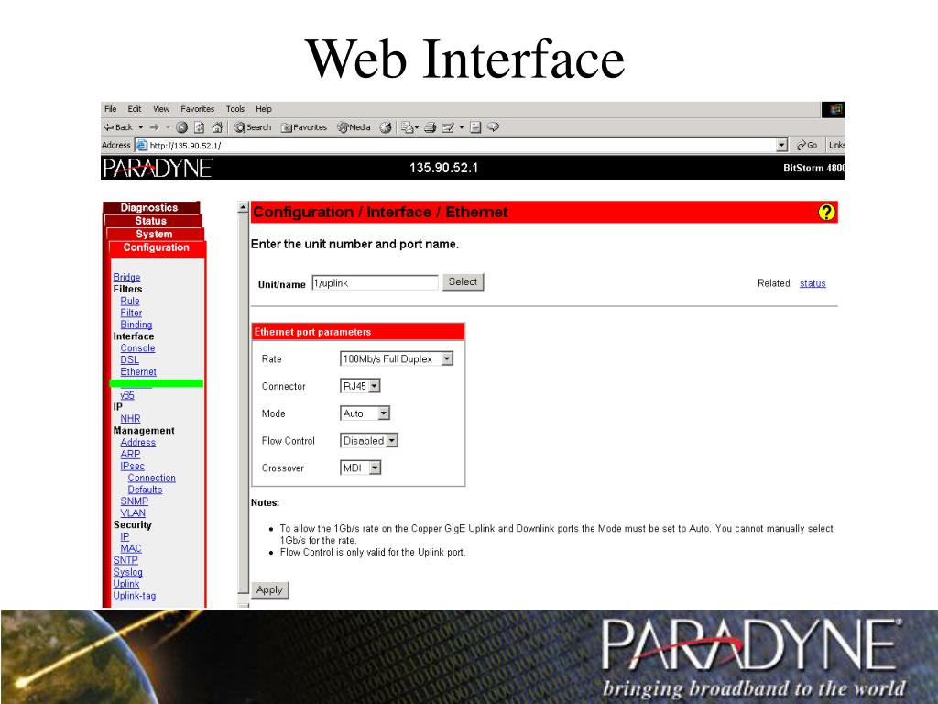Image resolution: width=938 pixels, height=704 pixels.
Task: Click the Stop loading icon
Action: coord(182,127)
